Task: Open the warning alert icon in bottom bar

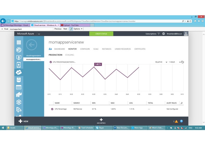Action: [176, 121]
